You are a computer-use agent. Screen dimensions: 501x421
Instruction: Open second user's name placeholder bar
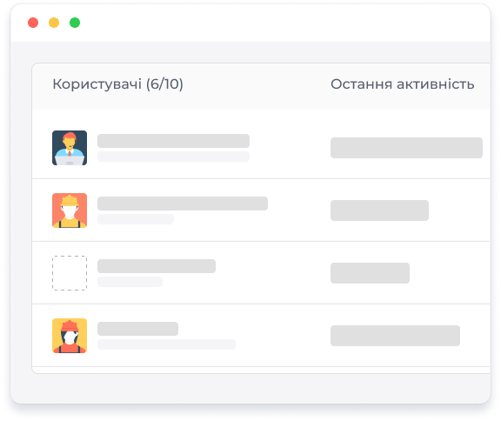[183, 204]
